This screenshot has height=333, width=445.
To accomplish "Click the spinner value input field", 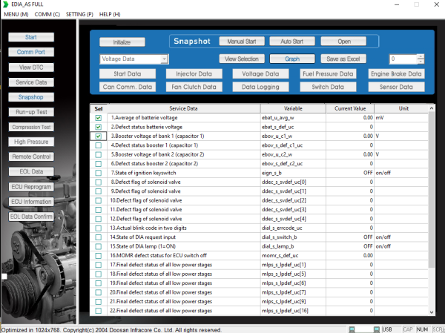I will click(403, 59).
